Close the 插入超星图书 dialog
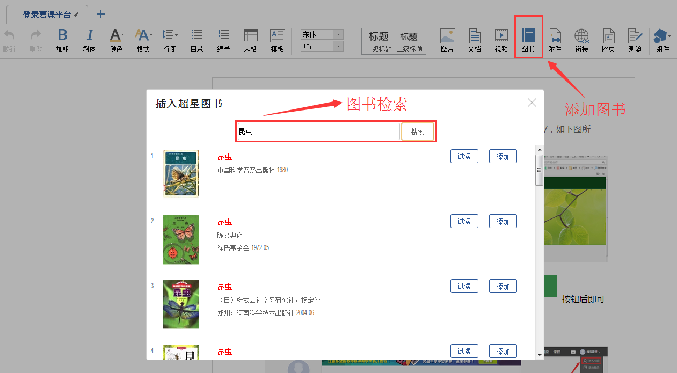The image size is (677, 373). pos(532,103)
